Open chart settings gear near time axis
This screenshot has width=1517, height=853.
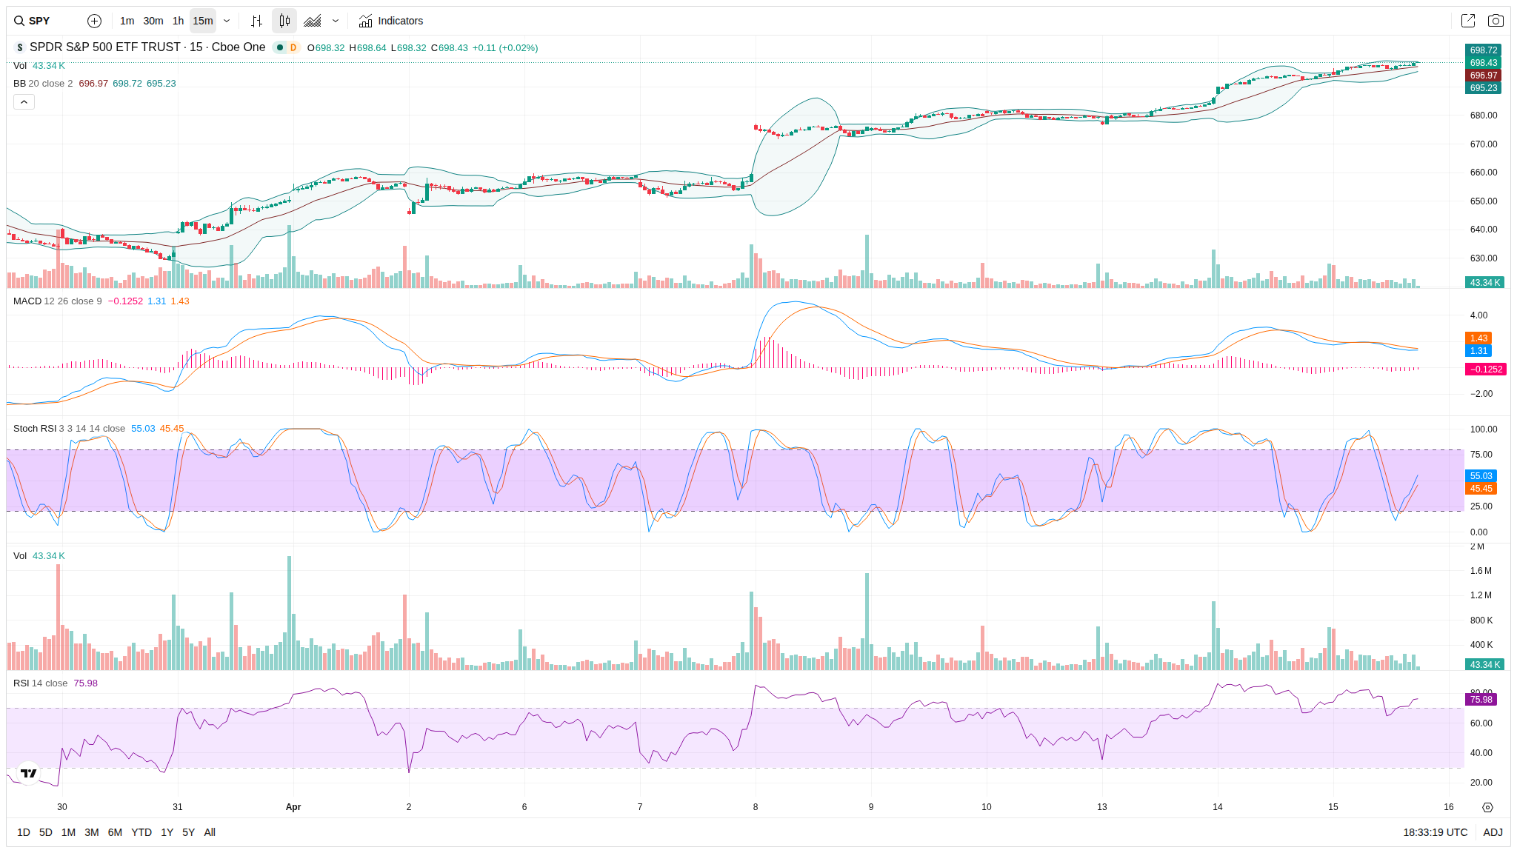pyautogui.click(x=1487, y=807)
